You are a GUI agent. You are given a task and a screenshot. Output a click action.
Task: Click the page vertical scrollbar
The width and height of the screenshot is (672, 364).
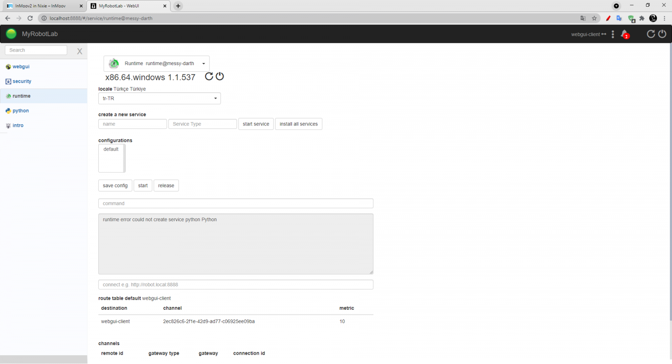670,183
